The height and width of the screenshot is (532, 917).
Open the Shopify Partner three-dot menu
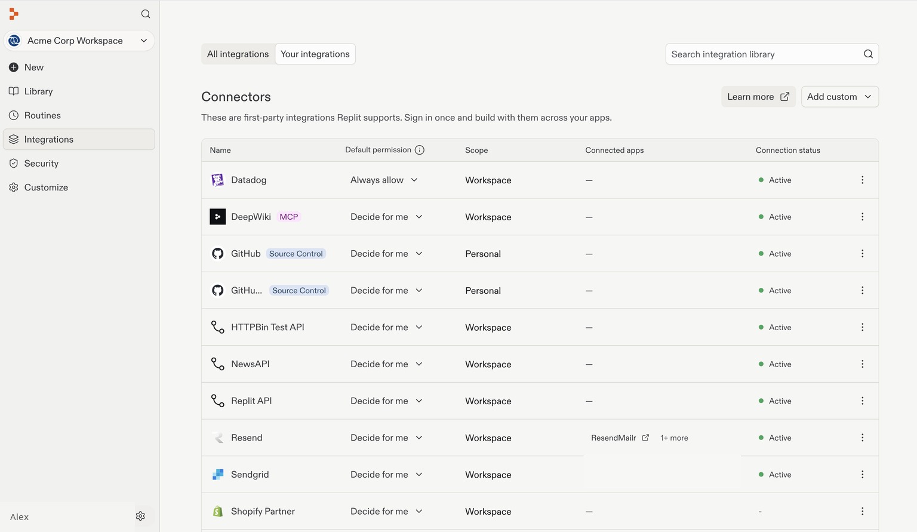pyautogui.click(x=862, y=511)
